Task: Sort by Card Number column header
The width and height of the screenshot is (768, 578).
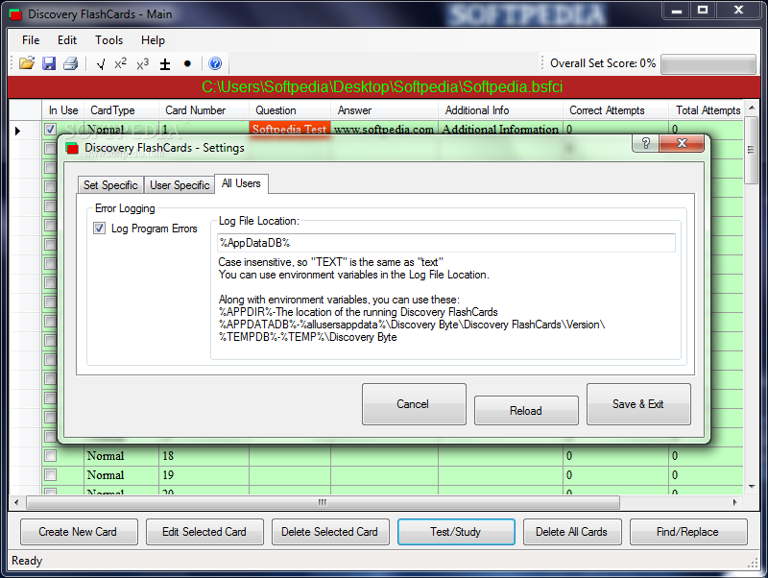Action: pyautogui.click(x=204, y=110)
